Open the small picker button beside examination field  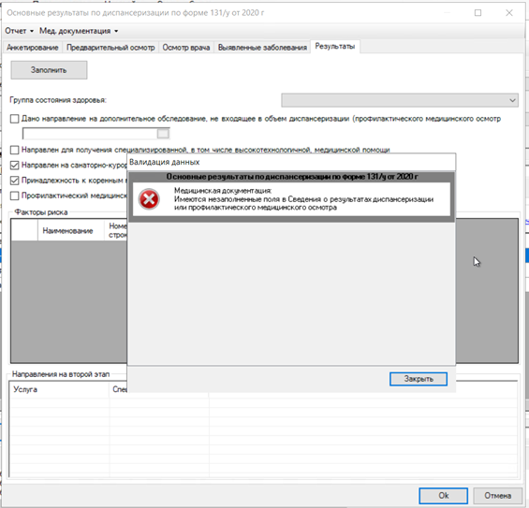coord(163,134)
